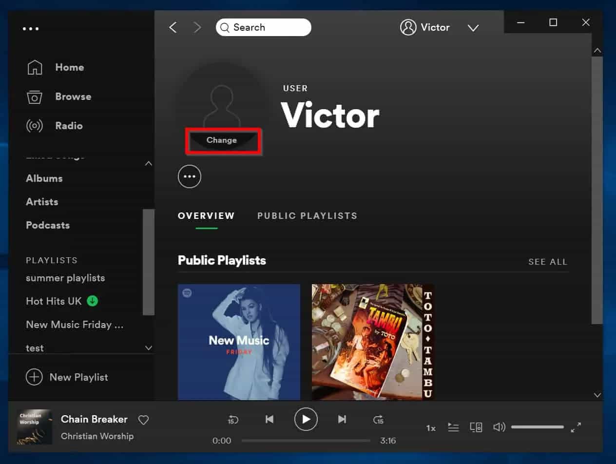Click the main scrollbar down arrow
This screenshot has height=464, width=616.
(x=597, y=394)
